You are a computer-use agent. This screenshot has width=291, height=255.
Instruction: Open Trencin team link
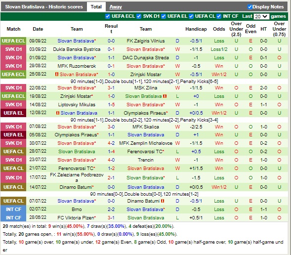pos(146,160)
